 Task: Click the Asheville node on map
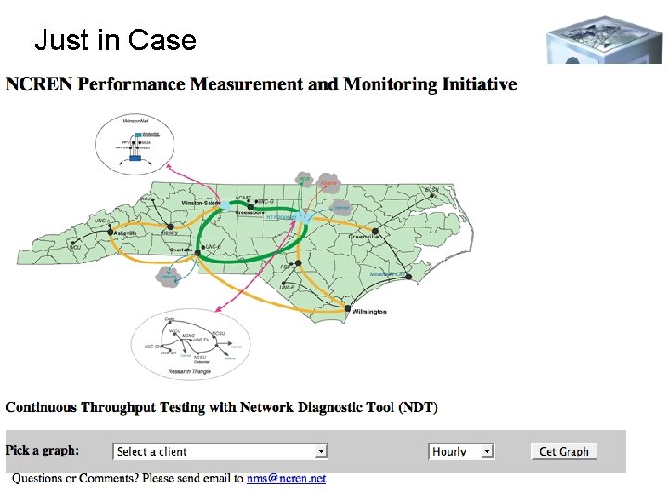click(x=109, y=232)
